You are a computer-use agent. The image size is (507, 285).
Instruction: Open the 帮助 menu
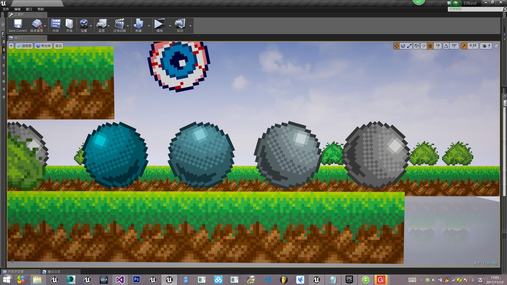[x=41, y=9]
